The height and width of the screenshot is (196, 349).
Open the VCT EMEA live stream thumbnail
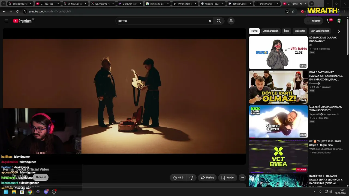(x=278, y=156)
